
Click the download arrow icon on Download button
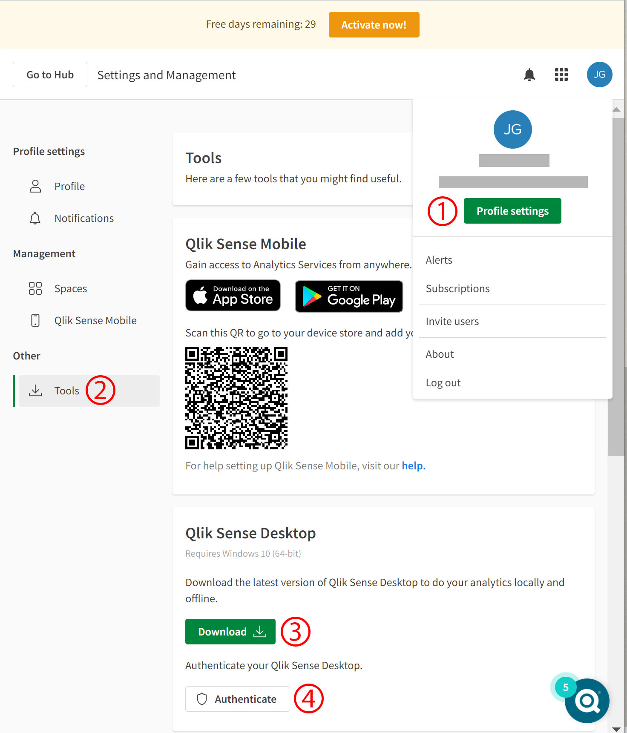point(260,632)
